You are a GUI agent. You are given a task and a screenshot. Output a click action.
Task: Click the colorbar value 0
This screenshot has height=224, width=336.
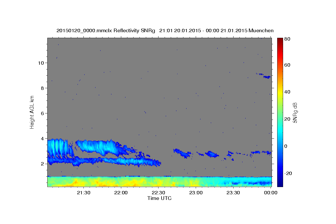(286, 146)
